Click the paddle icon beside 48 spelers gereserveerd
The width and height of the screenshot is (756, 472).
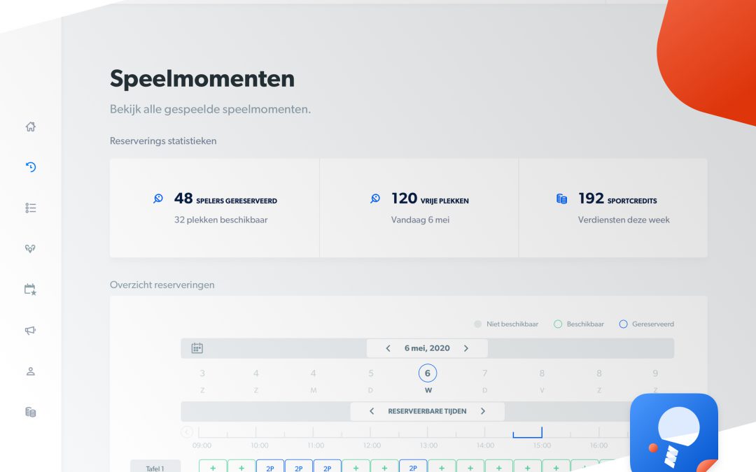coord(158,199)
